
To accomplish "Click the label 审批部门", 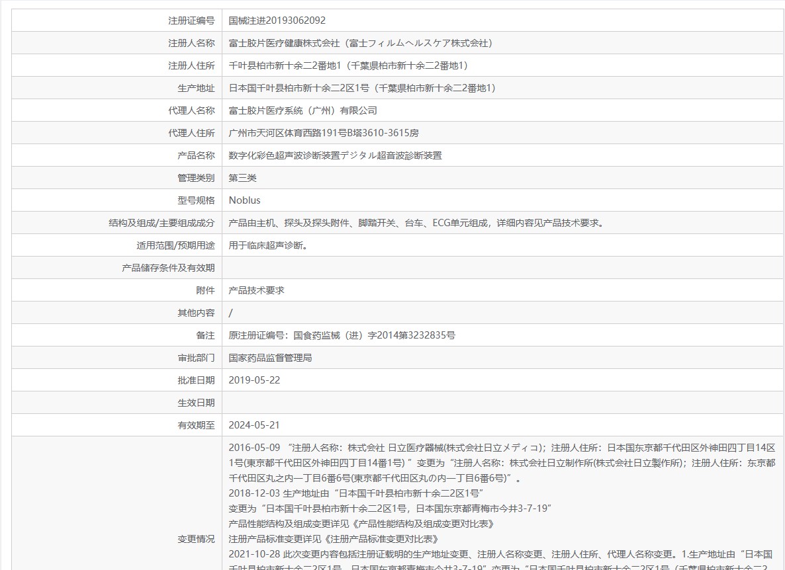I will click(x=196, y=358).
